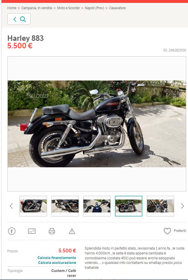Select the first motorcycle thumbnail
This screenshot has height=280, width=188.
[33, 206]
